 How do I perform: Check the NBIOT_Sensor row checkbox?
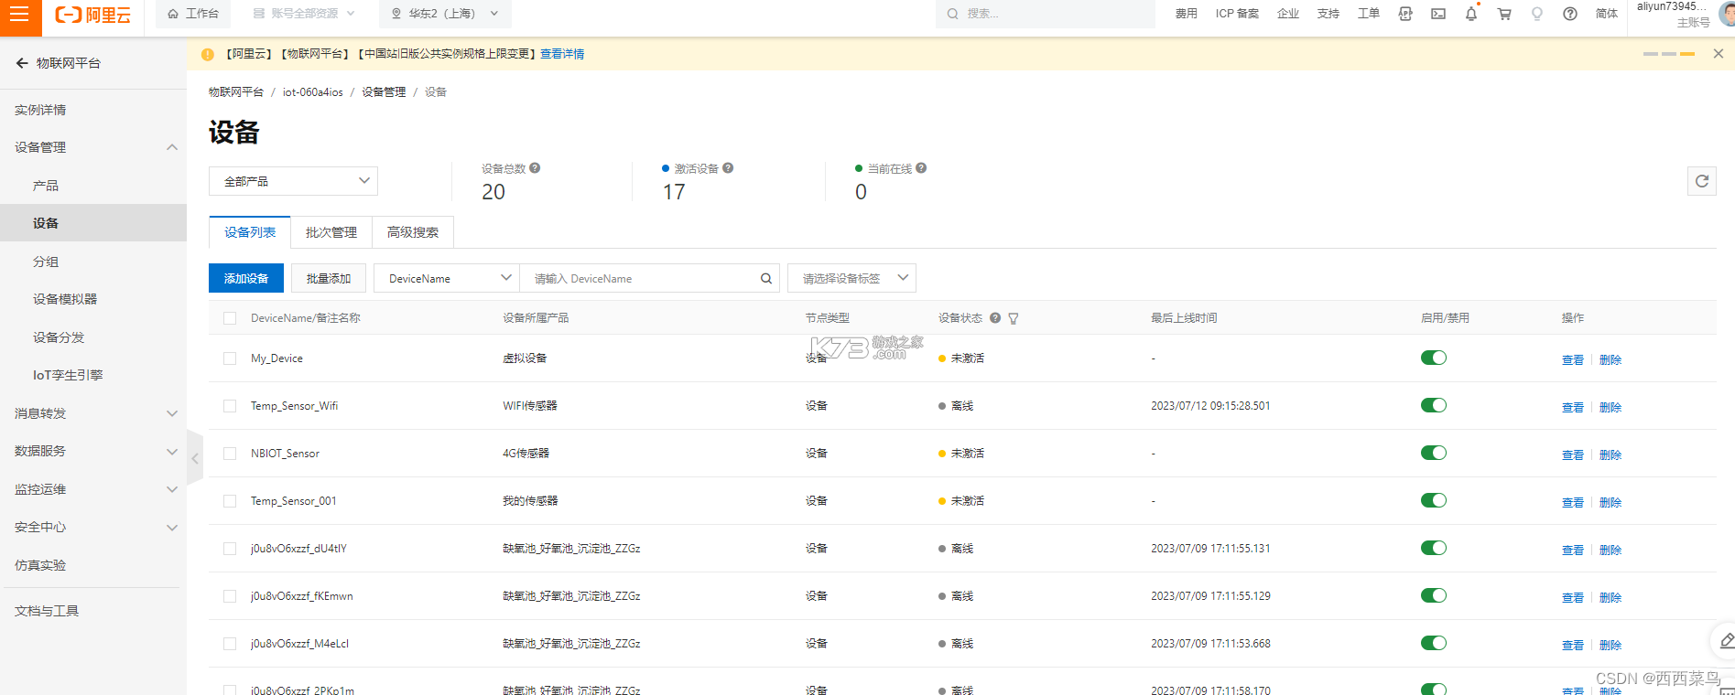point(230,454)
